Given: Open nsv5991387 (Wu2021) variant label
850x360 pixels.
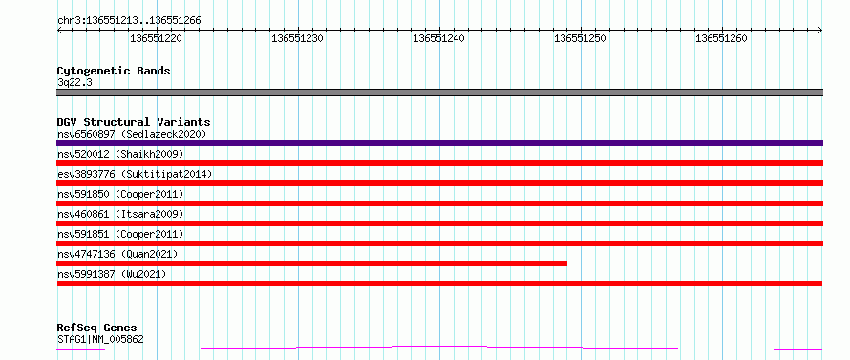Looking at the screenshot, I should [x=112, y=274].
